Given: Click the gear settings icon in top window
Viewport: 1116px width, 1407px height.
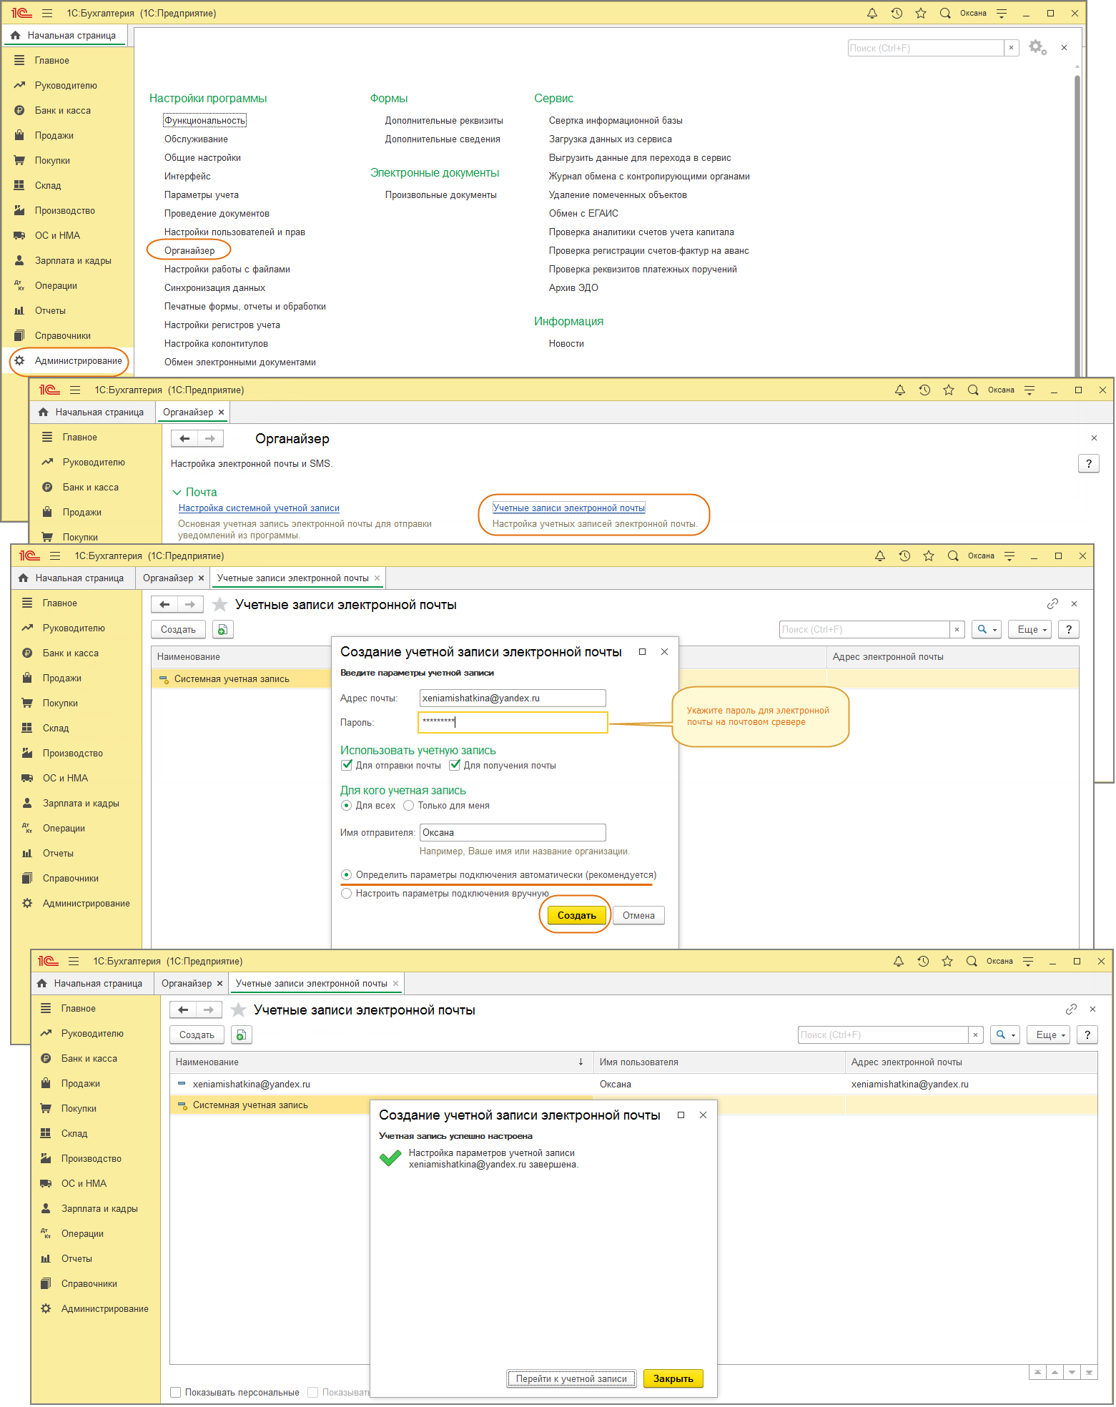Looking at the screenshot, I should (x=1037, y=48).
